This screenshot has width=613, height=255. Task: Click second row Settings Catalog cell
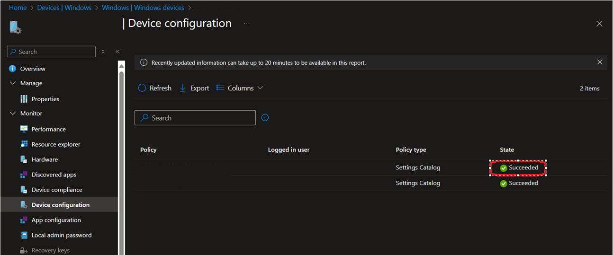pyautogui.click(x=418, y=183)
